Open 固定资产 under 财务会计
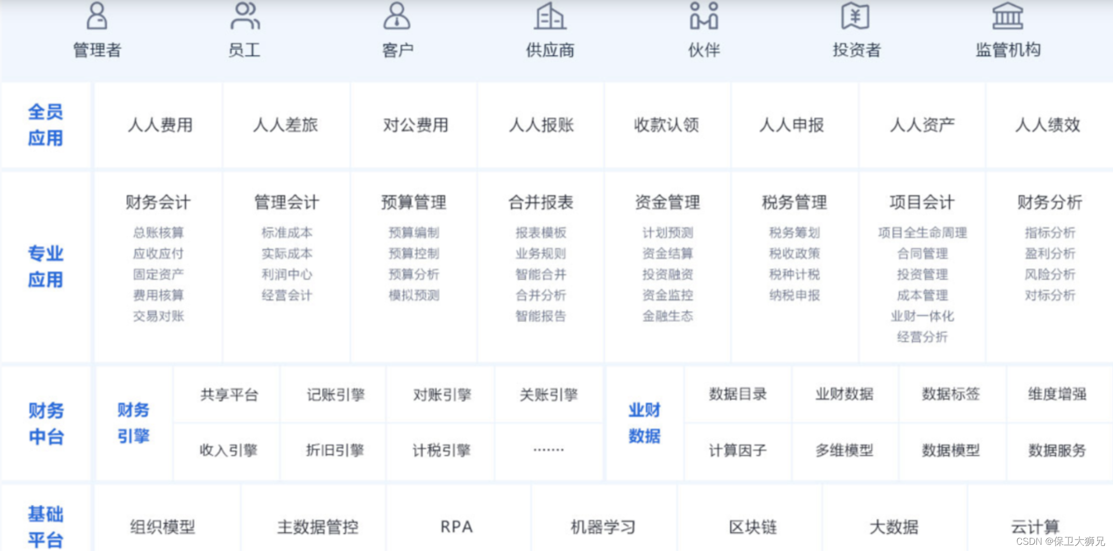Viewport: 1113px width, 551px height. click(x=158, y=274)
